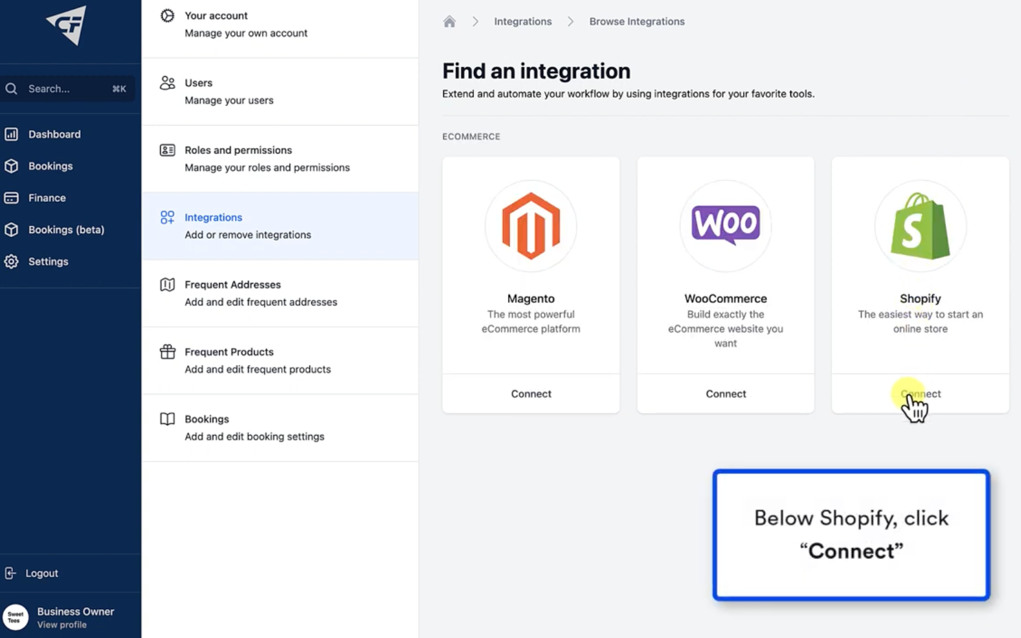Click the Integrations breadcrumb link
The width and height of the screenshot is (1021, 638).
523,21
